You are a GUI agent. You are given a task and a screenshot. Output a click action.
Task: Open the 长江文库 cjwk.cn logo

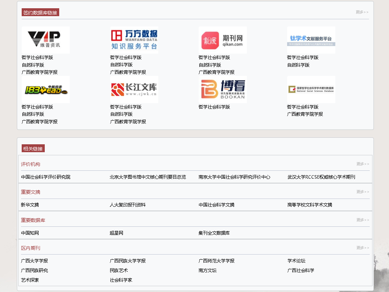(134, 89)
